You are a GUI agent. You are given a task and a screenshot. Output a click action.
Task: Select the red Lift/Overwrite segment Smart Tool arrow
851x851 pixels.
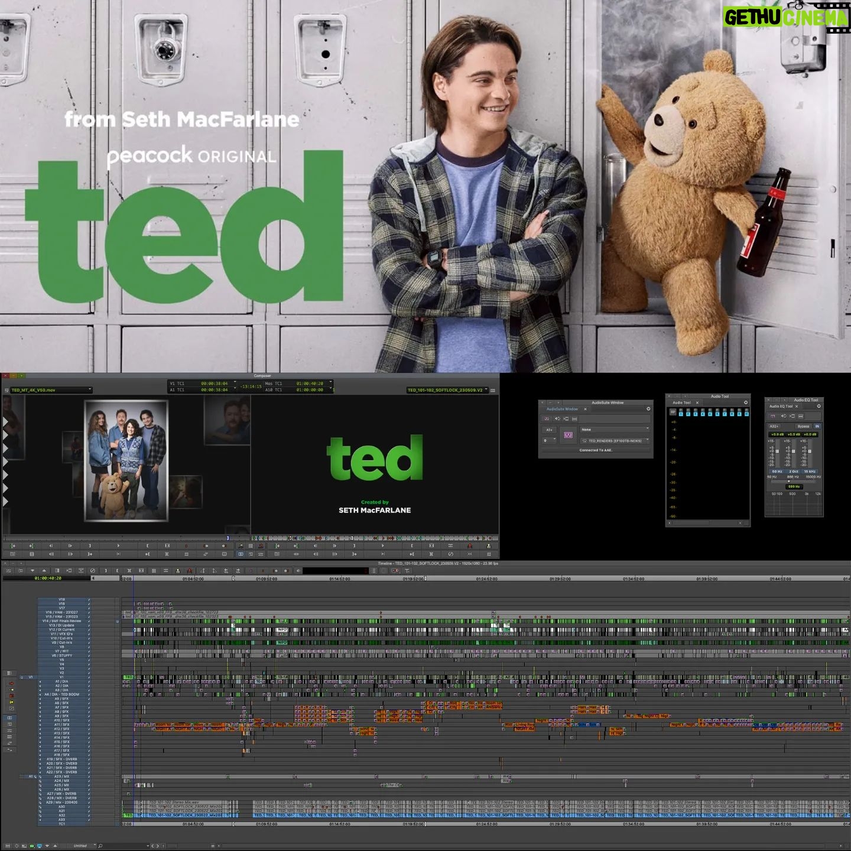point(11,683)
